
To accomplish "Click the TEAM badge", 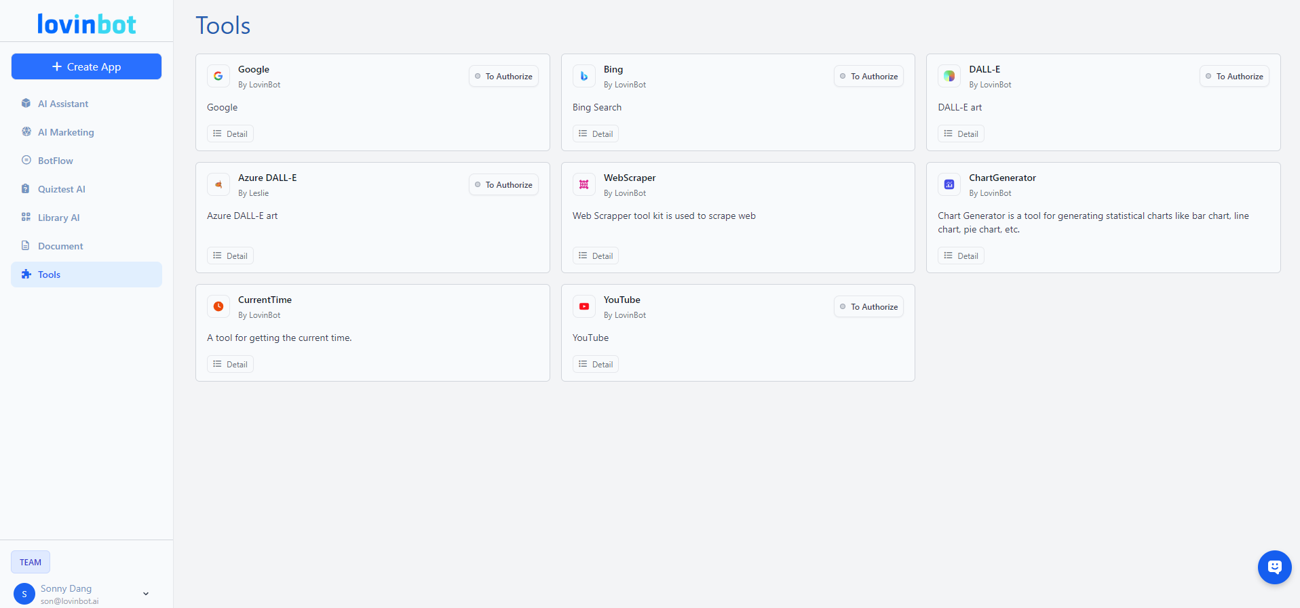I will pos(31,562).
